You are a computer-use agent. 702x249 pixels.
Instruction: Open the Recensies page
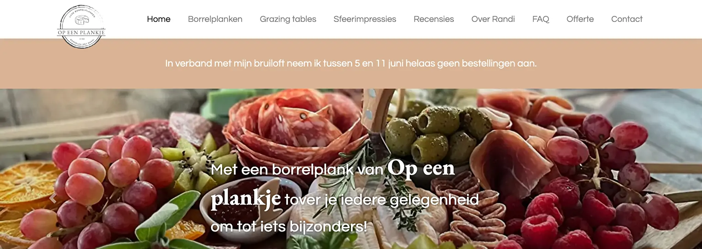[434, 19]
